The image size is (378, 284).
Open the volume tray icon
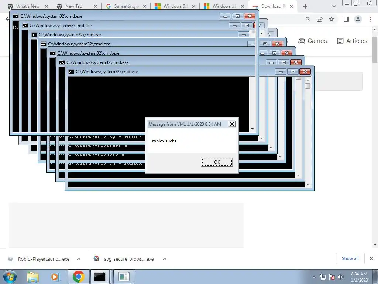click(x=341, y=277)
